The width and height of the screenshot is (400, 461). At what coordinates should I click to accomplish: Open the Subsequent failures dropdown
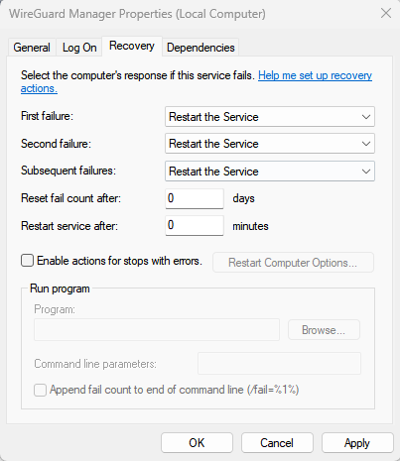click(270, 172)
